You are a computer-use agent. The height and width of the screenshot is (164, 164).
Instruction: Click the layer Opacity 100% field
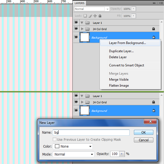click(x=127, y=9)
